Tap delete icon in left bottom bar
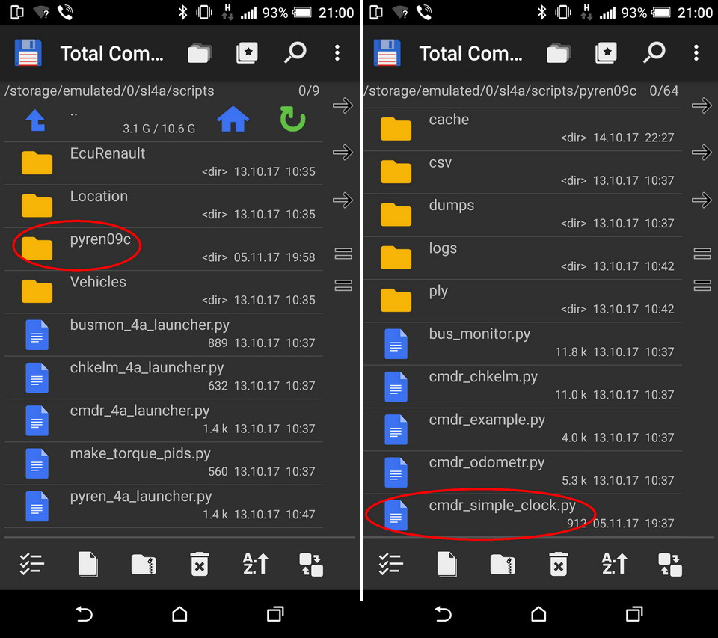The image size is (718, 638). point(200,564)
